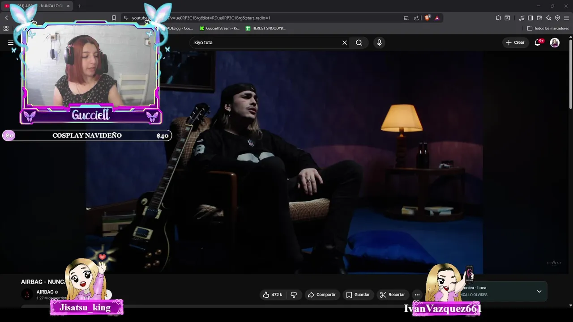Open more actions three dots
Viewport: 573px width, 322px height.
click(417, 295)
